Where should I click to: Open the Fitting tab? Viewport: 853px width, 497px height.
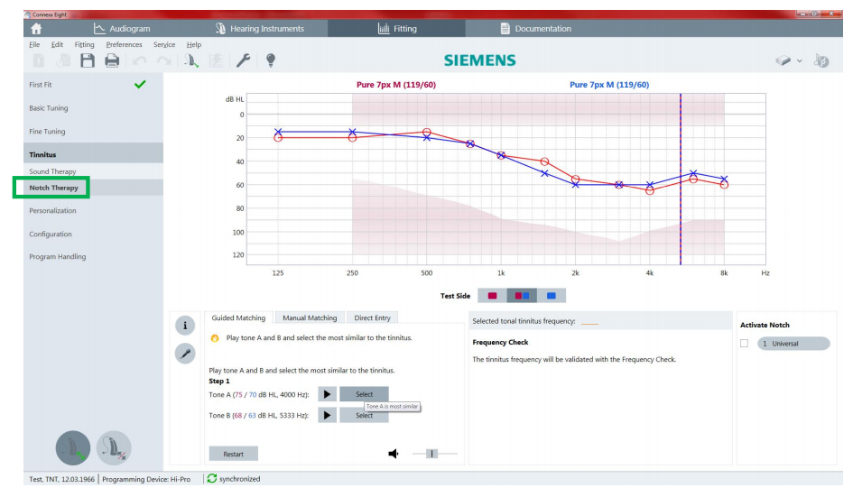(x=396, y=29)
